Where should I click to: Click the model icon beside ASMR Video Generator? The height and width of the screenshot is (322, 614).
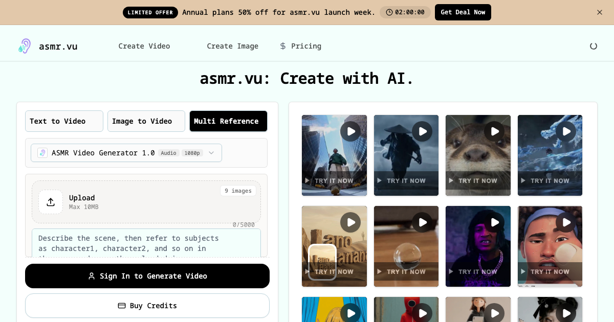[42, 153]
